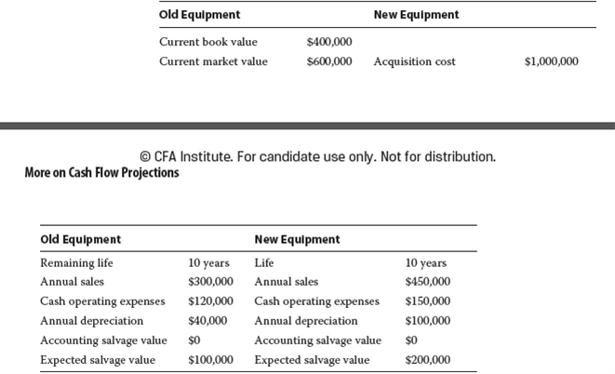The height and width of the screenshot is (374, 615).
Task: Select the "Acquisition cost" label
Action: point(414,61)
